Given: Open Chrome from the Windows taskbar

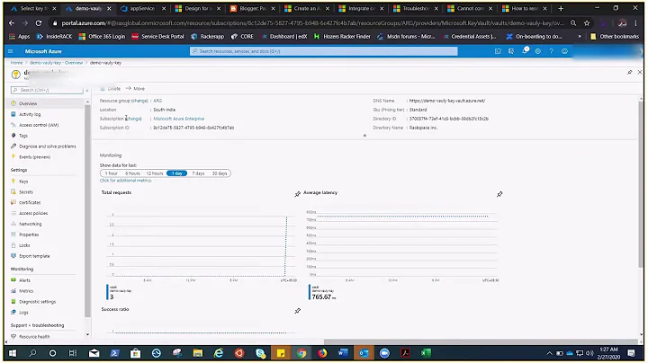Looking at the screenshot, I should click(301, 353).
